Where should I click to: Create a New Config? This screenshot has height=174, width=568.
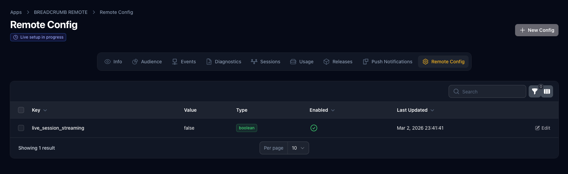click(537, 30)
